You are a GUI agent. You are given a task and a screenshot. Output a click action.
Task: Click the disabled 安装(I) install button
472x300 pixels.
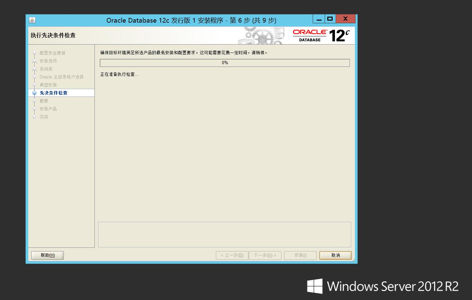[300, 255]
